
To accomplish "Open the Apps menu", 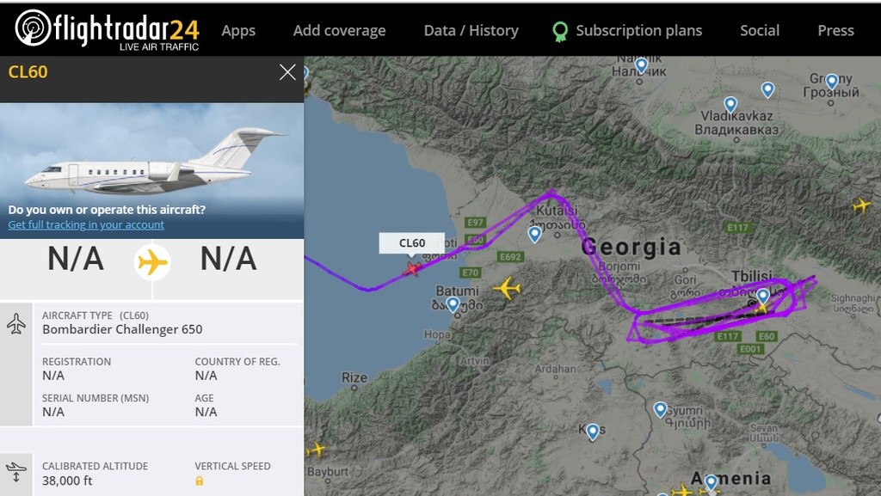I will tap(238, 31).
